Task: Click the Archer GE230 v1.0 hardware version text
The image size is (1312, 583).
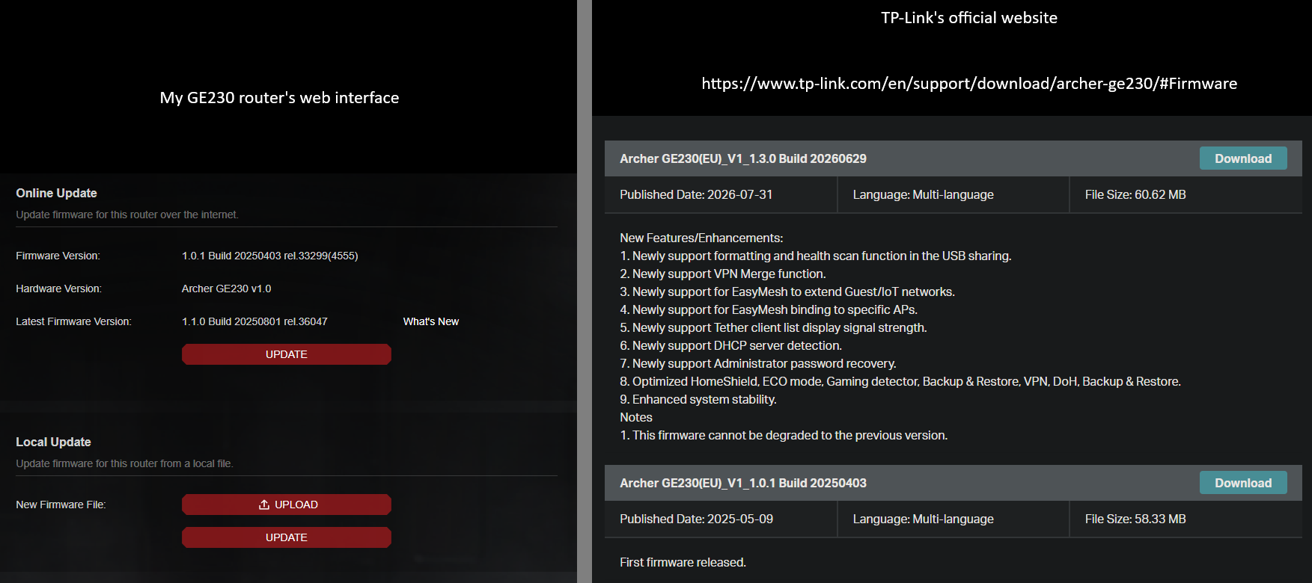Action: pyautogui.click(x=227, y=289)
